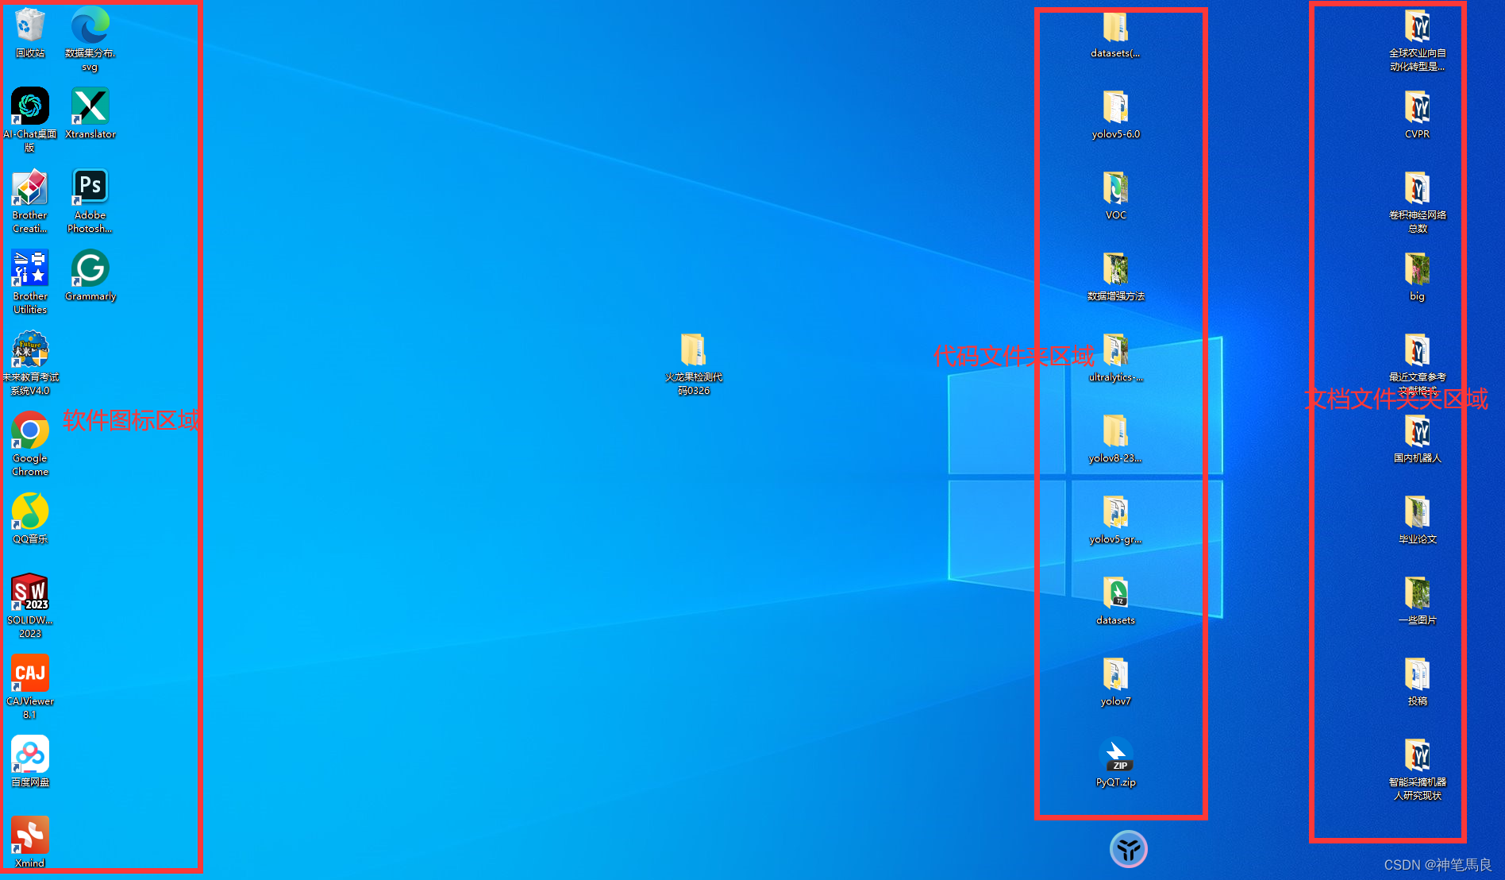Click the Adobe Photoshop shortcut

(90, 188)
